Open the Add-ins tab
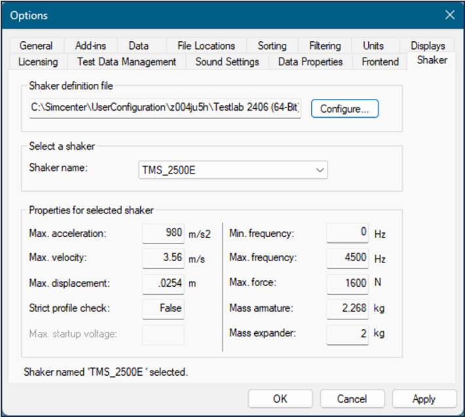This screenshot has width=465, height=417. tap(90, 46)
